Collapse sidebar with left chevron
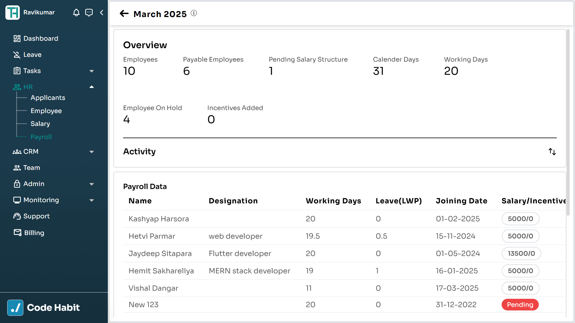The width and height of the screenshot is (575, 323). [102, 13]
